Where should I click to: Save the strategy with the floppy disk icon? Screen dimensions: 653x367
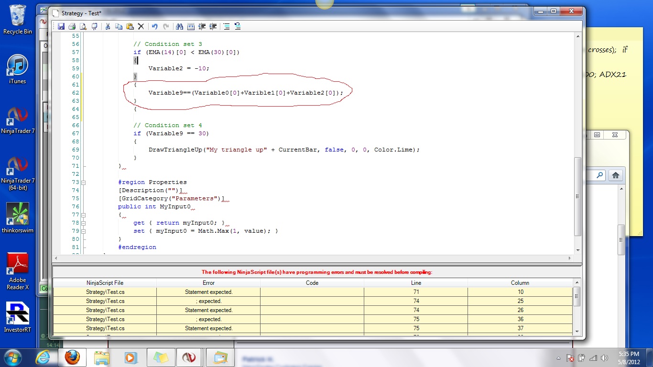pyautogui.click(x=61, y=27)
